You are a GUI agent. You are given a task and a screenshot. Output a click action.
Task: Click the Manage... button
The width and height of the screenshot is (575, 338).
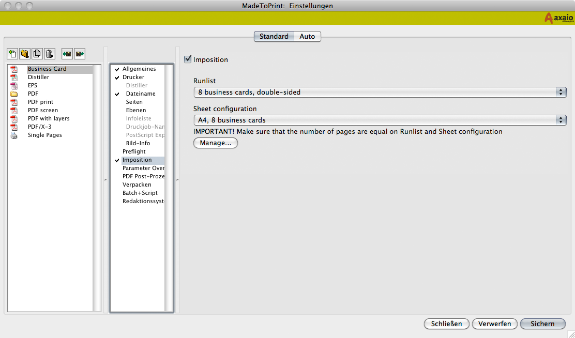click(216, 143)
